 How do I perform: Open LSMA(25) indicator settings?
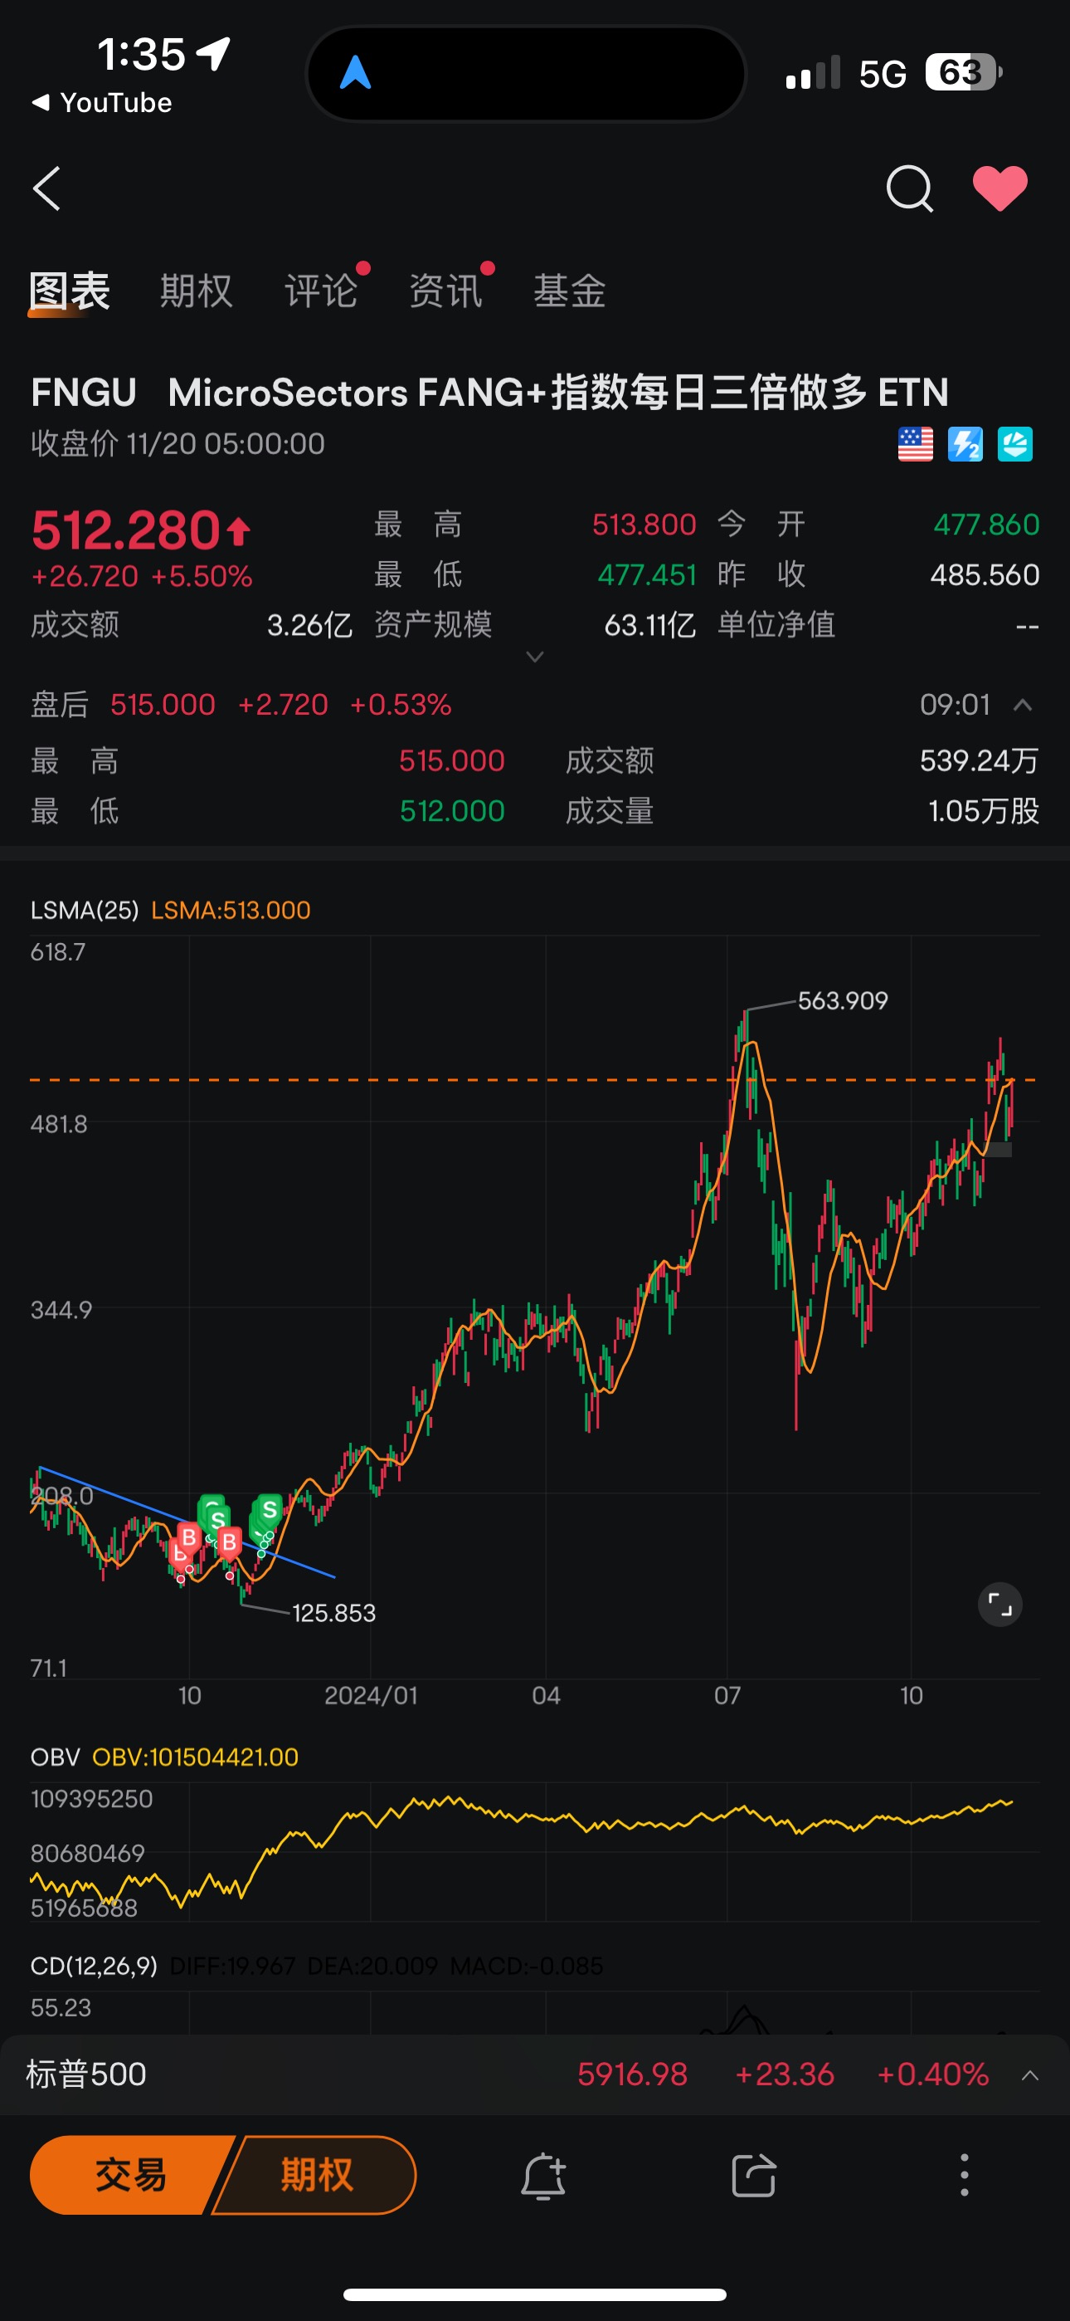(85, 910)
